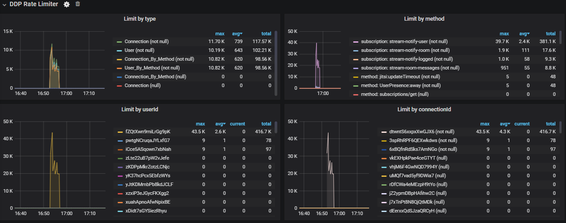The width and height of the screenshot is (566, 223).
Task: Toggle userId series iCce5ASqown7xbNah
Action: [x=148, y=149]
